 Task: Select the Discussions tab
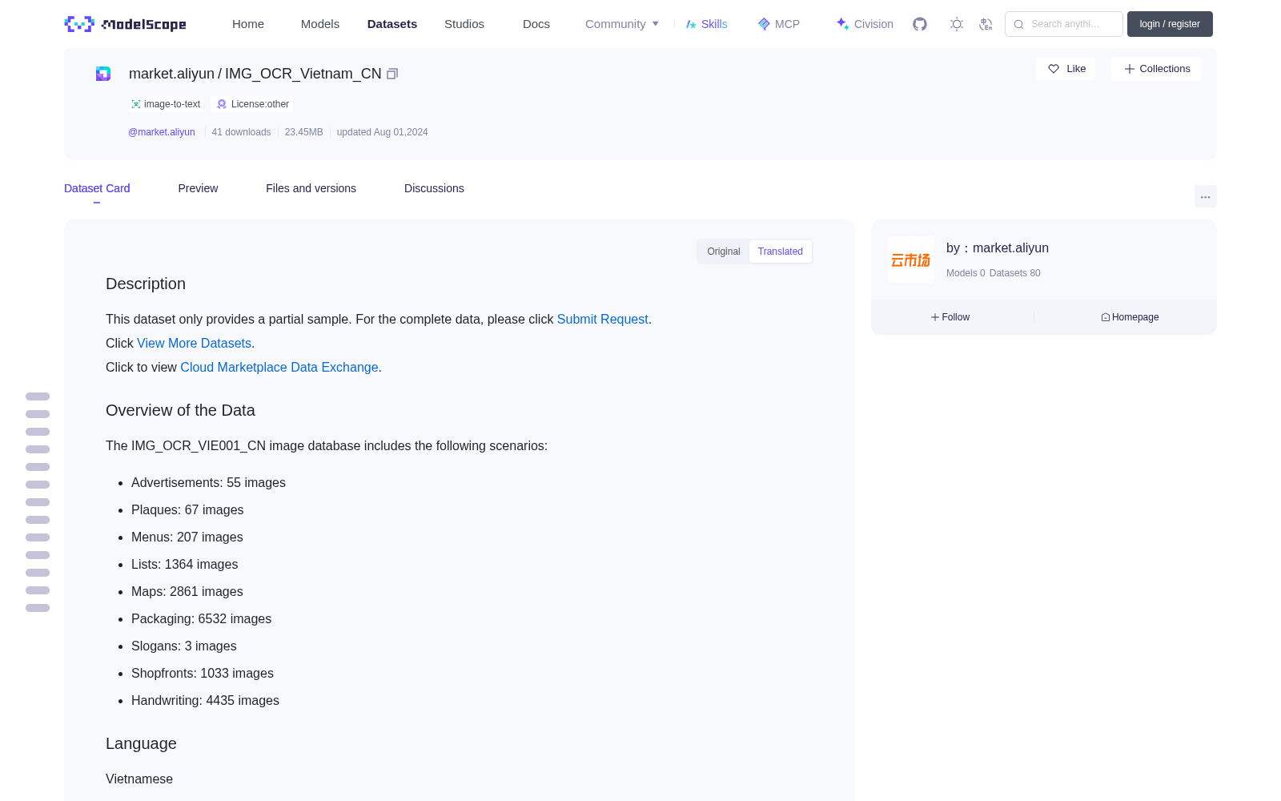tap(434, 188)
